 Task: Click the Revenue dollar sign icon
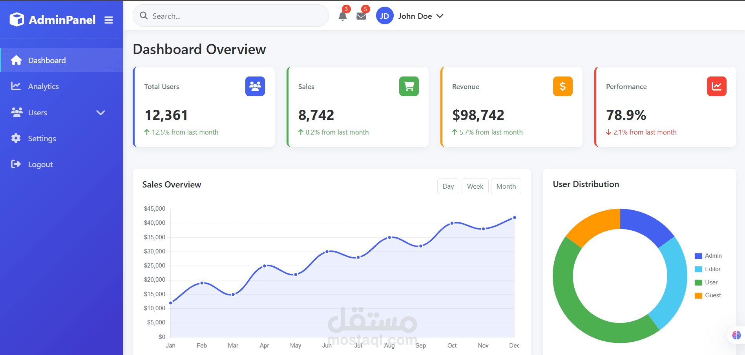tap(563, 86)
